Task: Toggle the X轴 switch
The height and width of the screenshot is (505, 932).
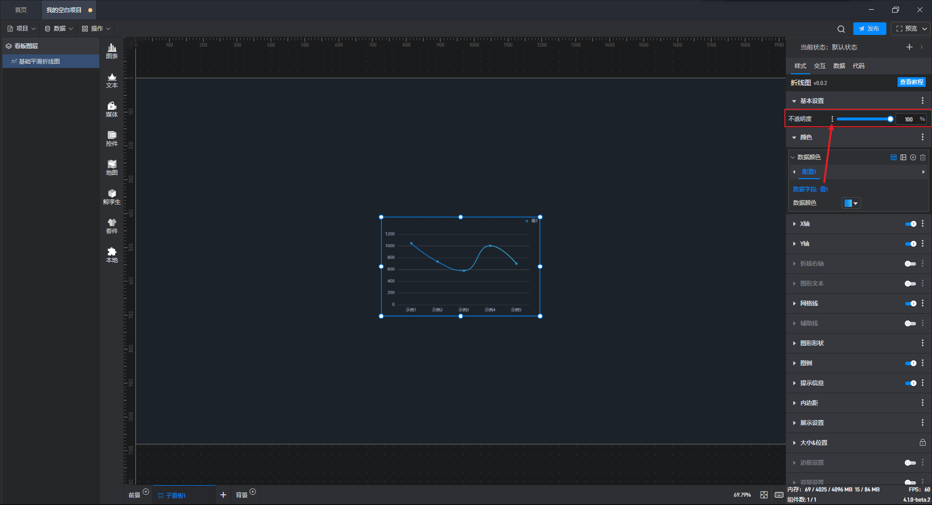Action: [x=911, y=224]
